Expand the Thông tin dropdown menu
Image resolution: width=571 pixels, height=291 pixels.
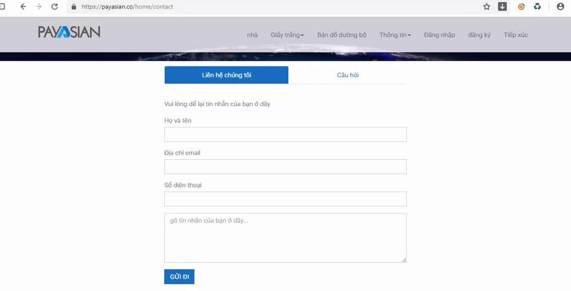tap(395, 35)
